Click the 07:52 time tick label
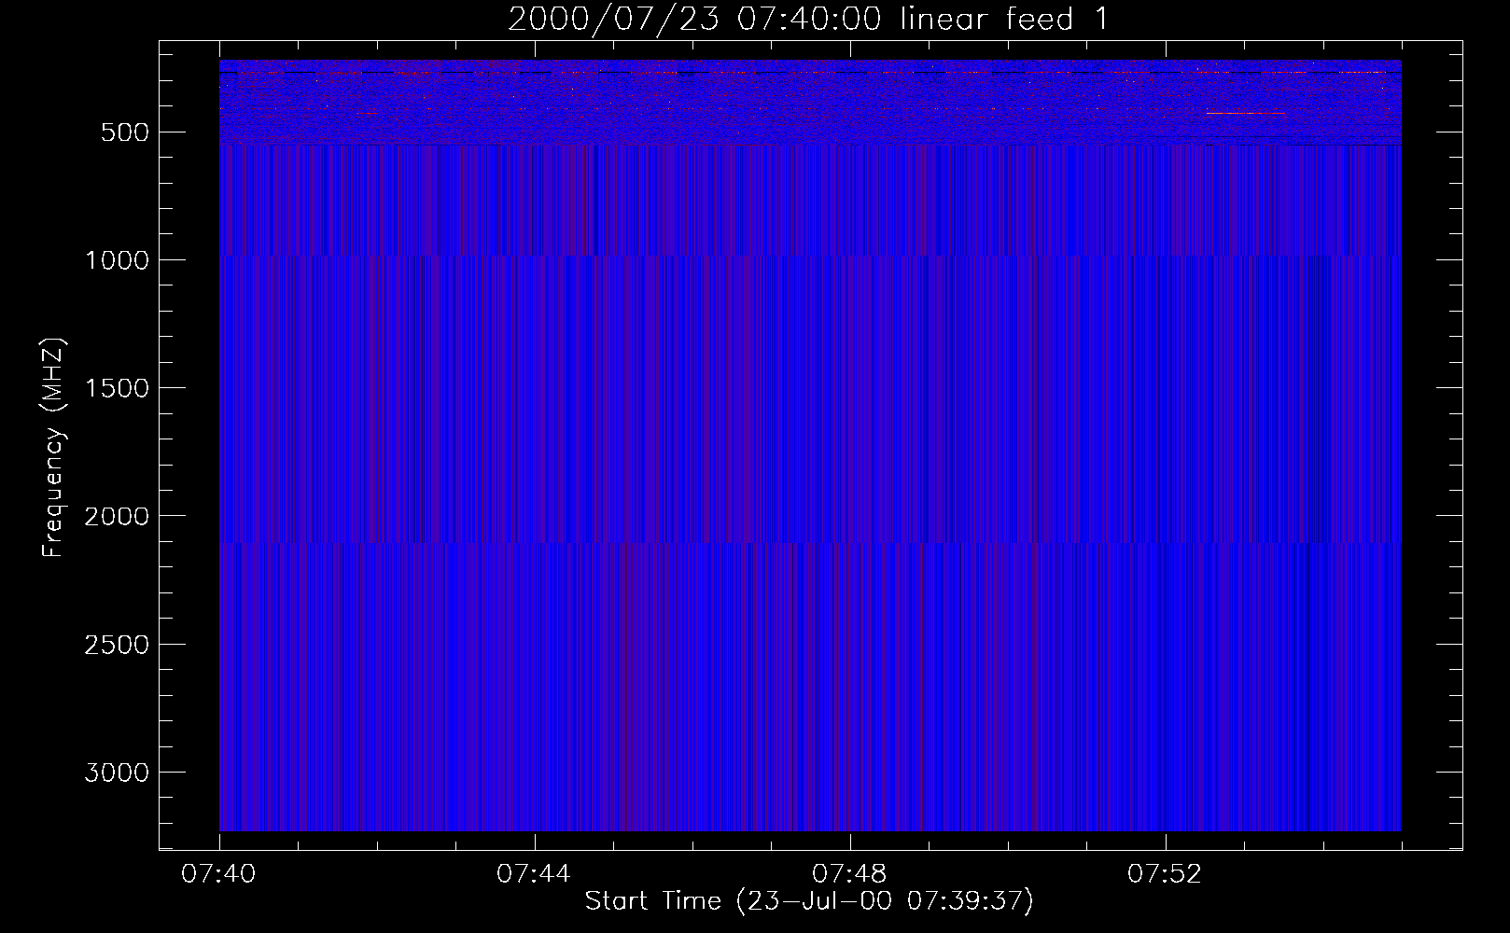This screenshot has height=933, width=1510. coord(1166,874)
